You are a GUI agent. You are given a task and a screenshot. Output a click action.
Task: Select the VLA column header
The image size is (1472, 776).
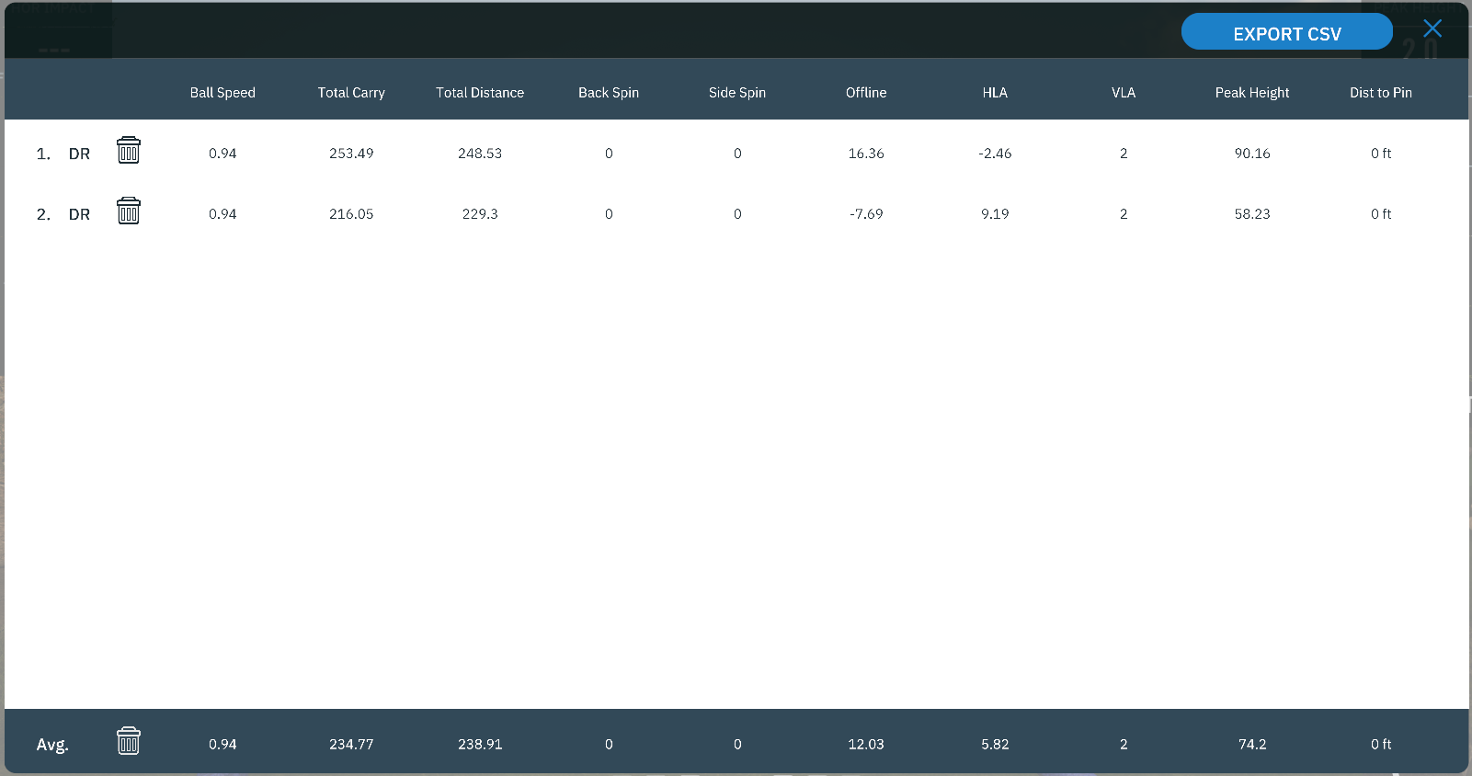click(1124, 93)
